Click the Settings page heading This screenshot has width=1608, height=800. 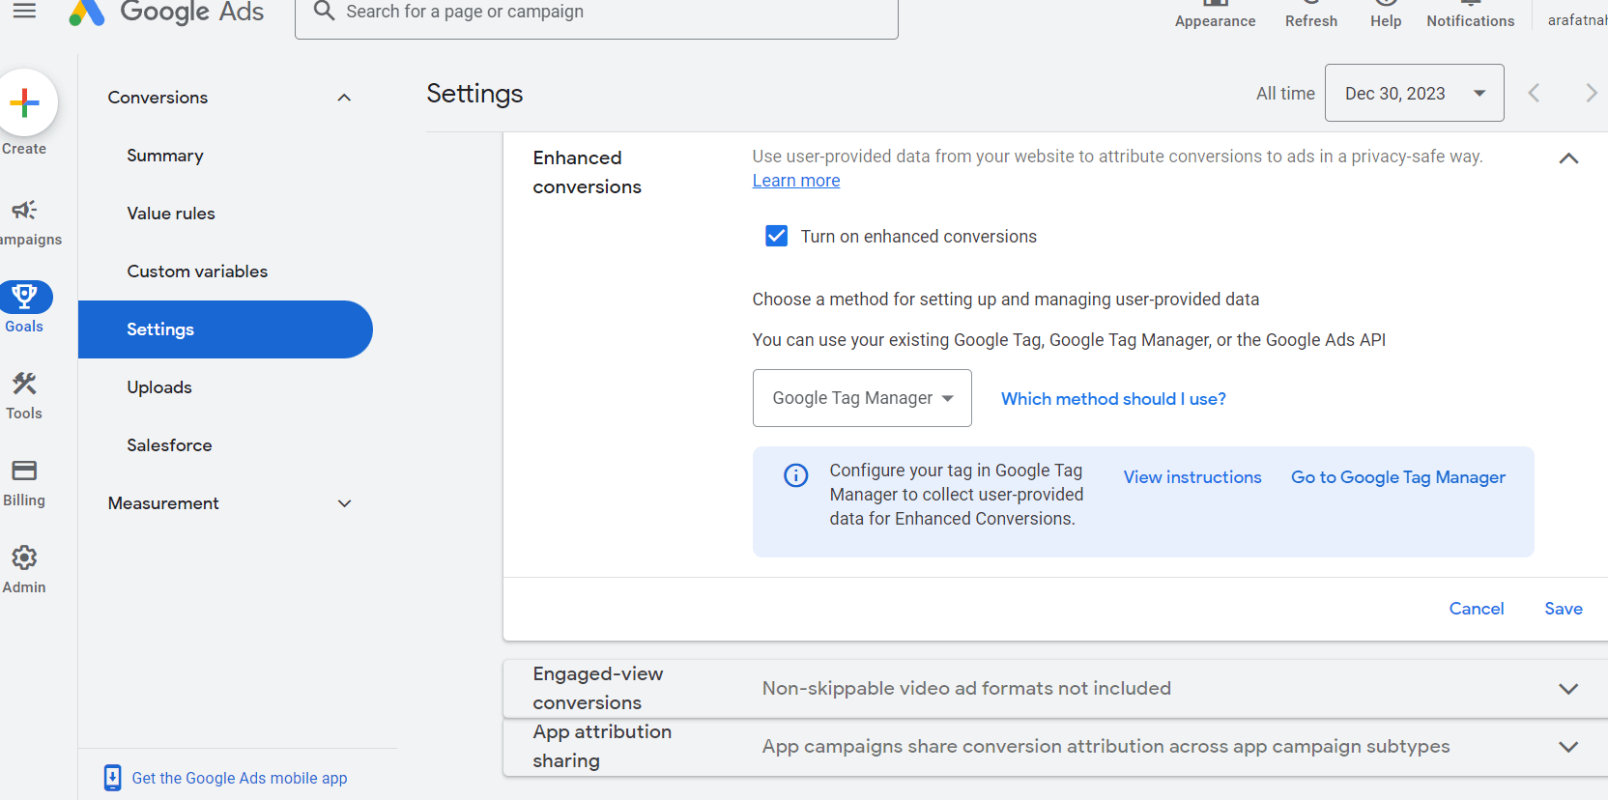(474, 94)
